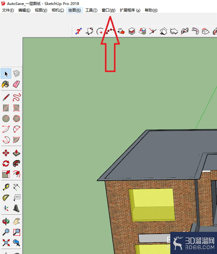Click the curved pipe plugin icon
The height and width of the screenshot is (254, 217).
tap(195, 31)
